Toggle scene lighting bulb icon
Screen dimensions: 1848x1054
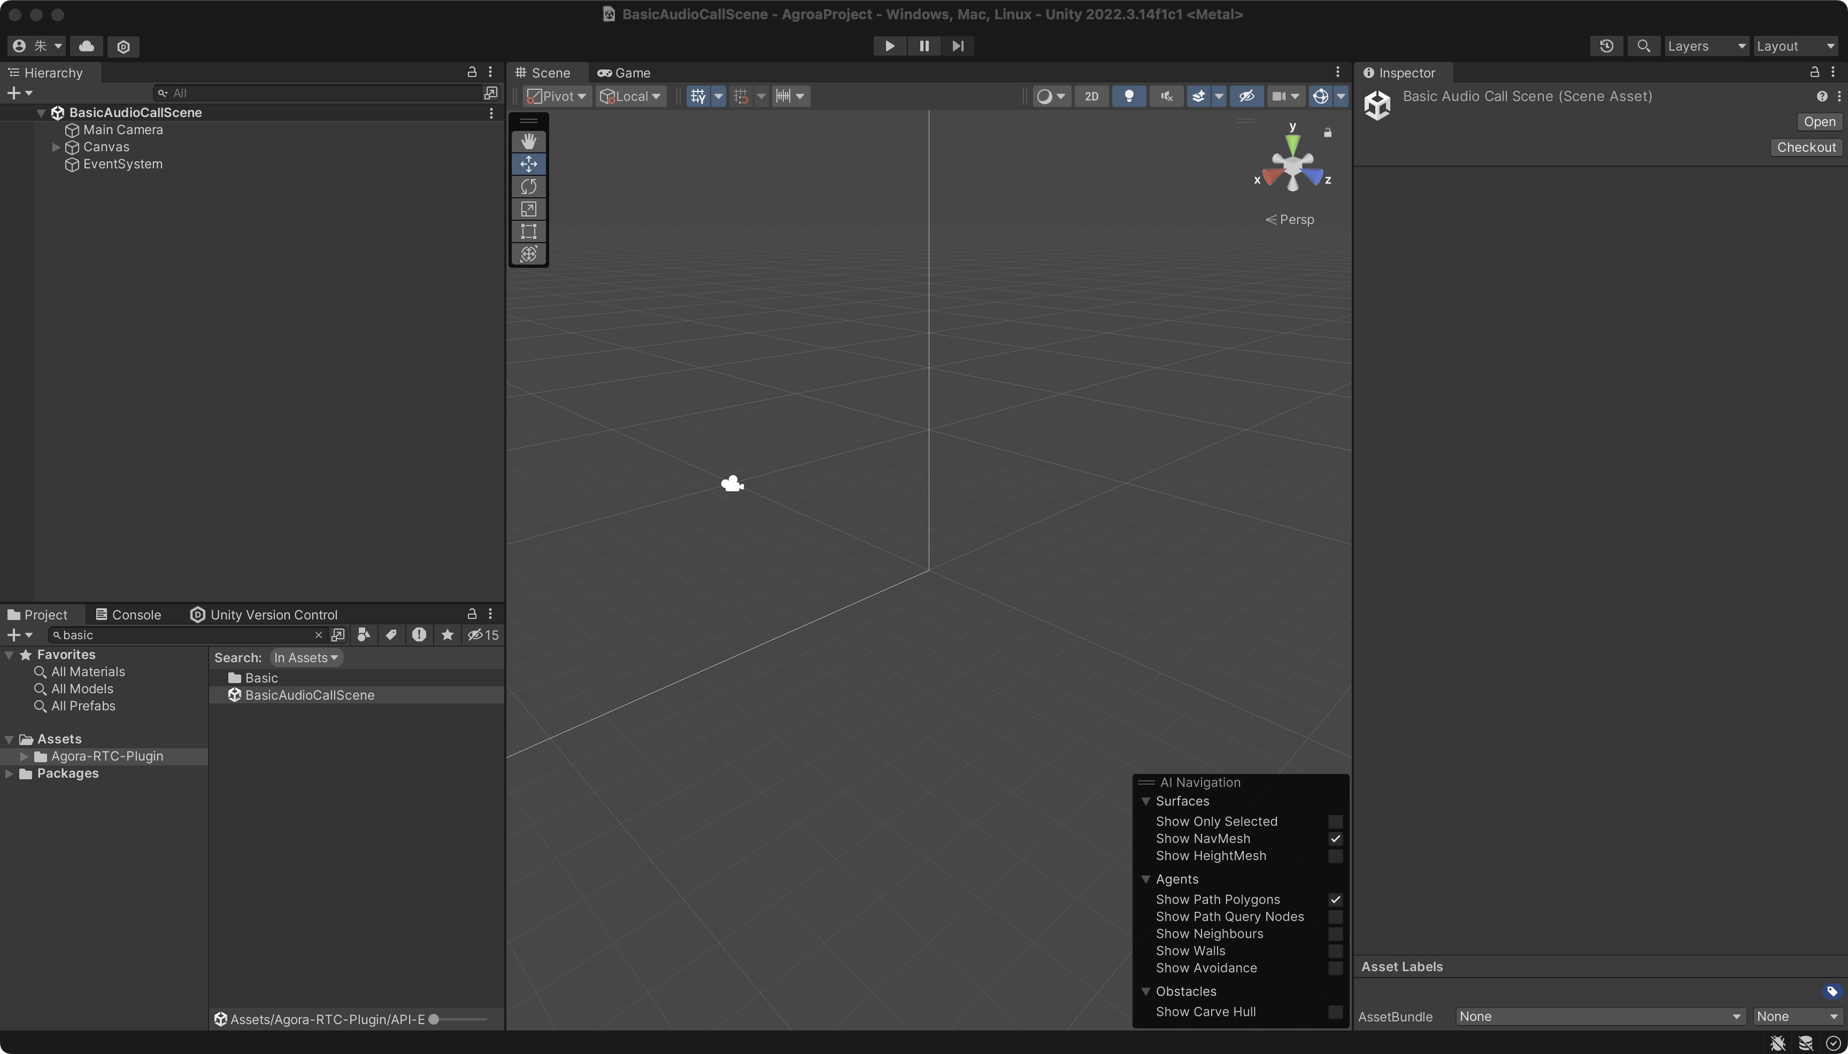click(1128, 96)
